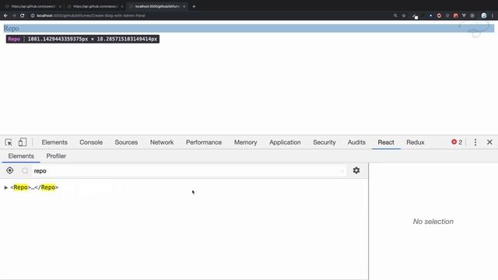Click the search magnifier icon

pos(25,171)
